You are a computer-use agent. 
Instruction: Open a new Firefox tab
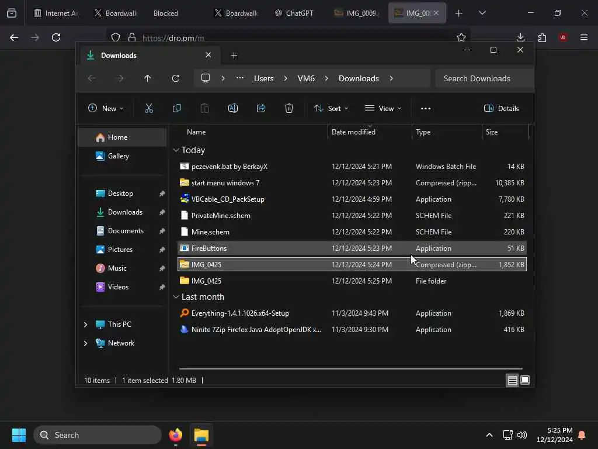pyautogui.click(x=459, y=13)
